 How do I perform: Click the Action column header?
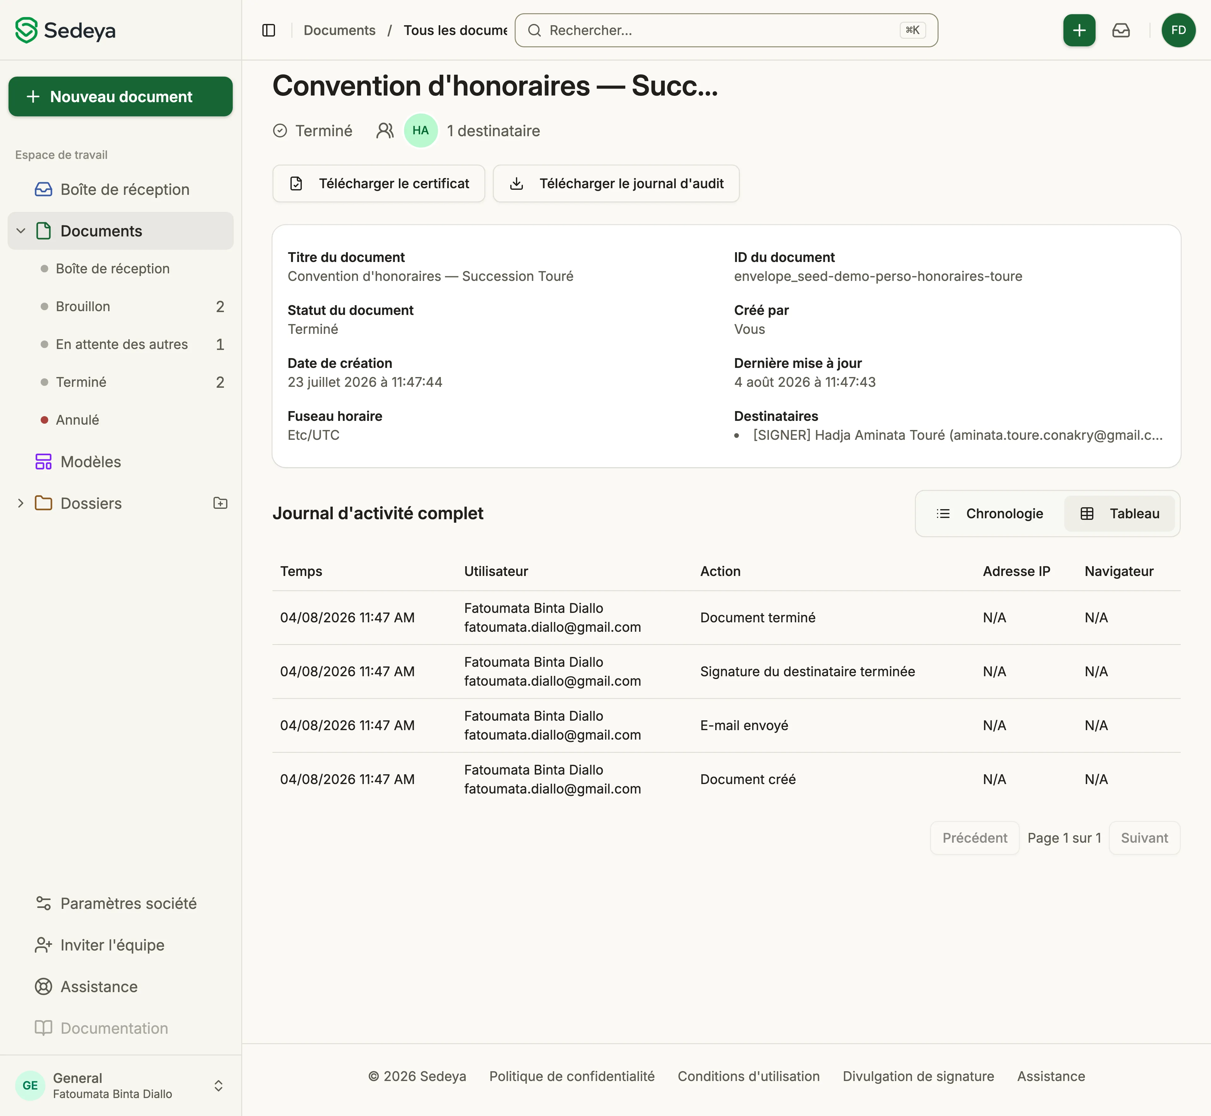(720, 571)
